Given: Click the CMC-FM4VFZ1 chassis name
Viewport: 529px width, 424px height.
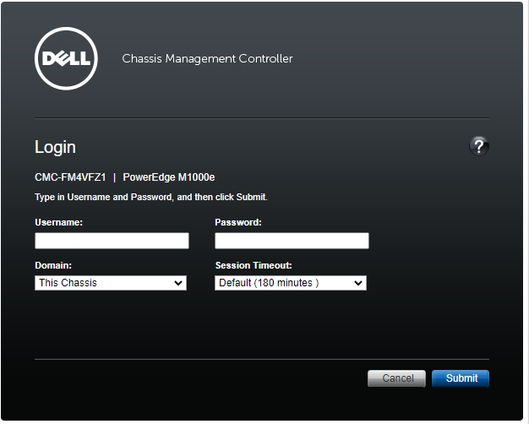Looking at the screenshot, I should point(70,177).
